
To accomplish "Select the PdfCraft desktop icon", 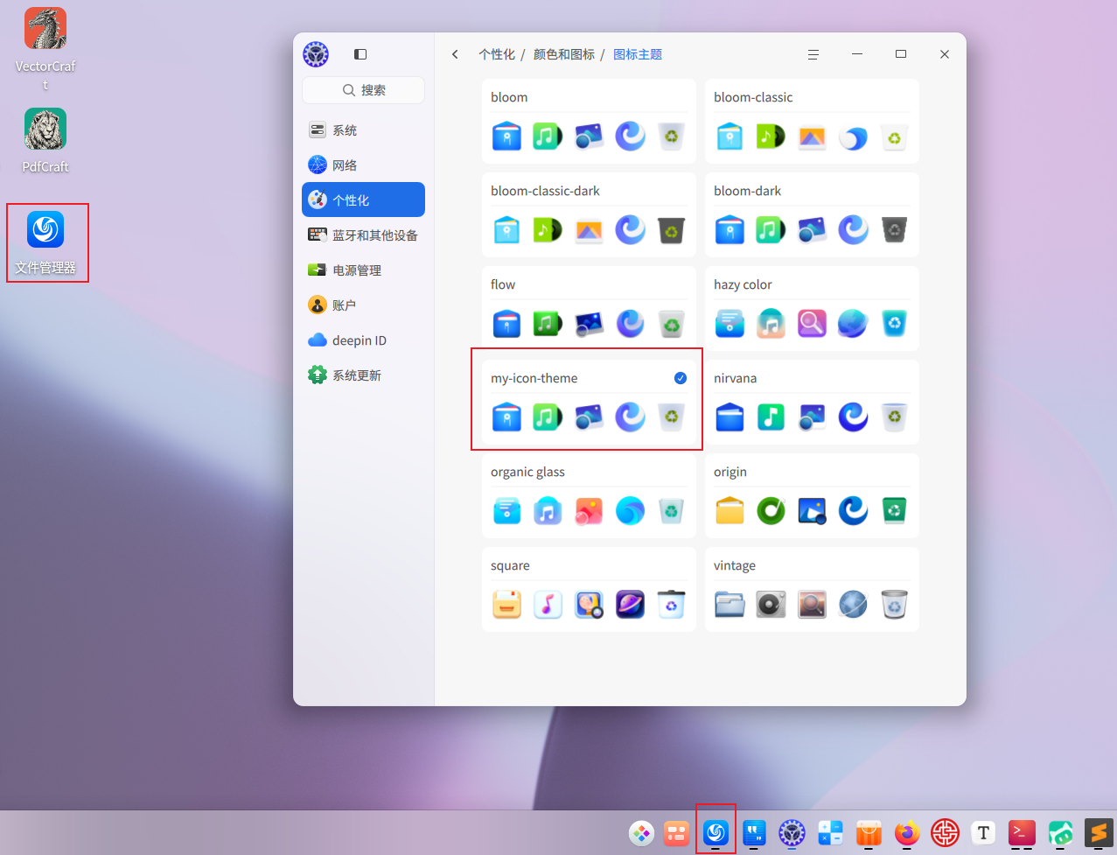I will pos(45,141).
